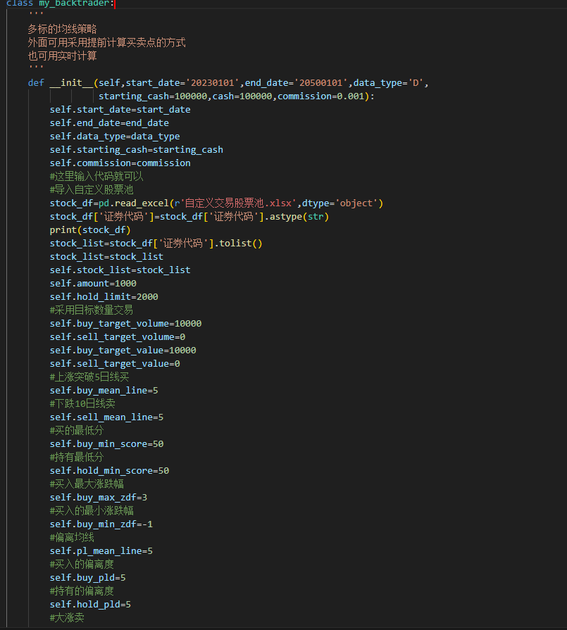Click the commission=0.001 parameter
This screenshot has height=630, width=567.
[321, 96]
